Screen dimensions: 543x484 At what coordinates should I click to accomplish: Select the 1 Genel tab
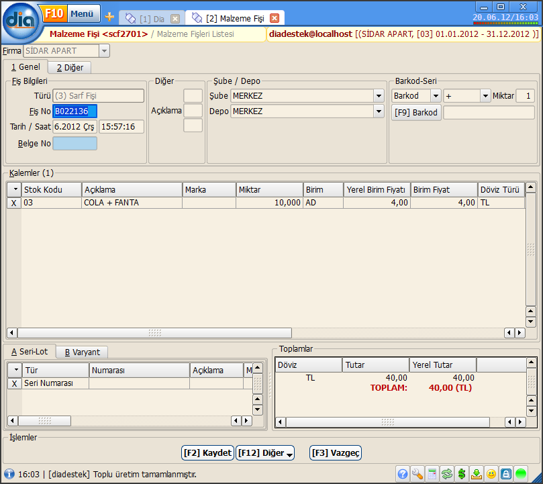[x=26, y=67]
